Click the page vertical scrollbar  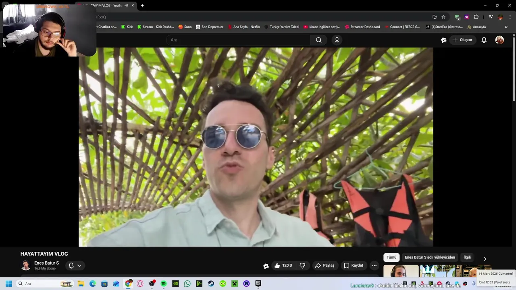(x=514, y=68)
